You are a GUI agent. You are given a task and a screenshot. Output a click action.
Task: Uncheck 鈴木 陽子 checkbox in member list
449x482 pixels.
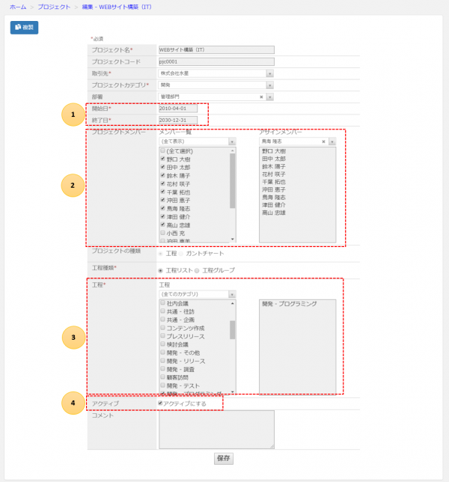coord(163,175)
